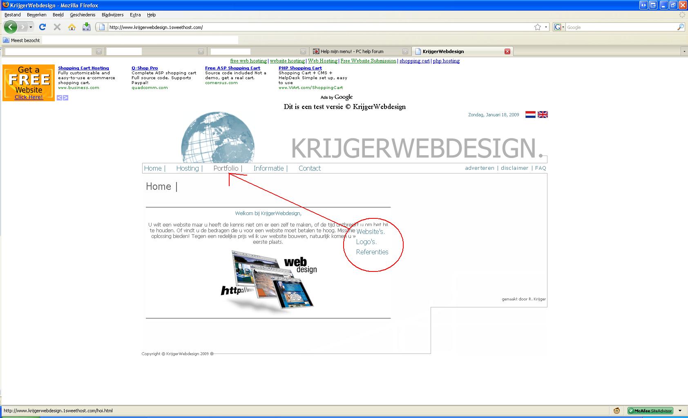The image size is (688, 418).
Task: Click the Home navigation menu item
Action: coord(153,168)
